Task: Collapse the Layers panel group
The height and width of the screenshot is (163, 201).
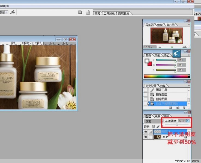Action: pyautogui.click(x=185, y=112)
